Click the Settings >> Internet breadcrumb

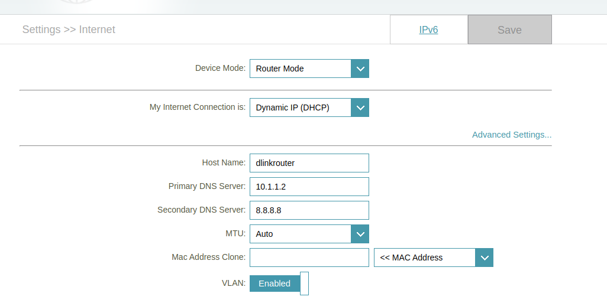pos(69,30)
